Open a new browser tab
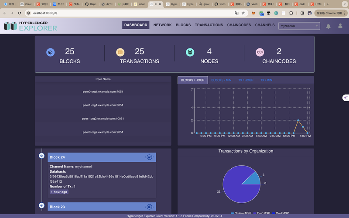The image size is (349, 218). (328, 4)
